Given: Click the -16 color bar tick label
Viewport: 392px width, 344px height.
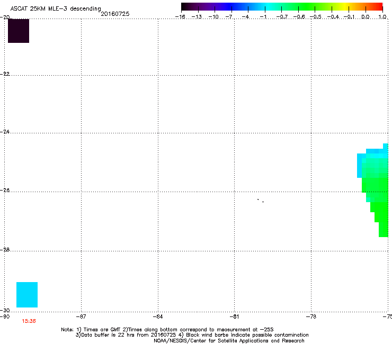Looking at the screenshot, I should coord(180,17).
